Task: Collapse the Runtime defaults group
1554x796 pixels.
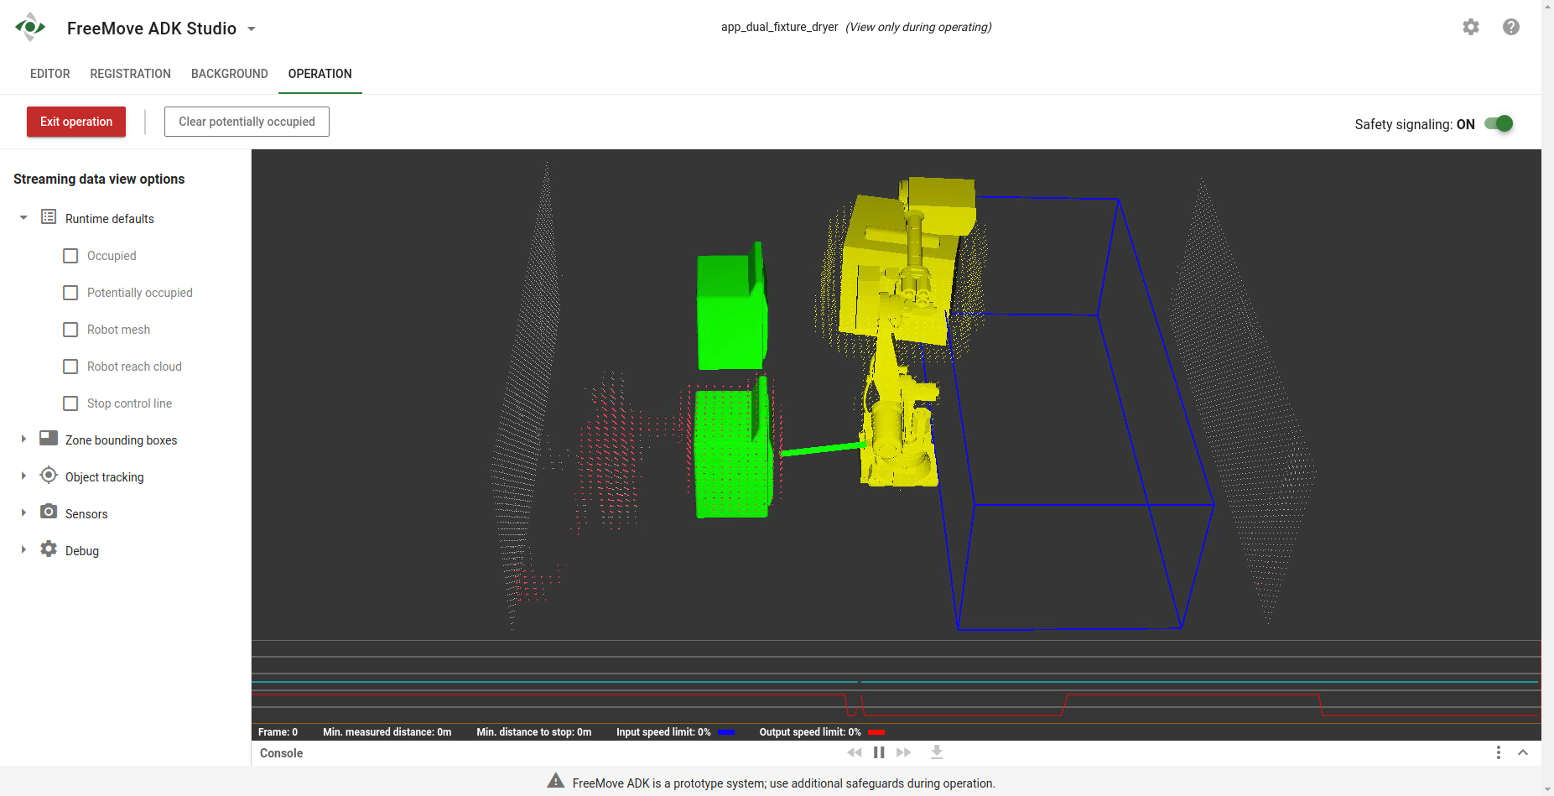Action: point(23,218)
